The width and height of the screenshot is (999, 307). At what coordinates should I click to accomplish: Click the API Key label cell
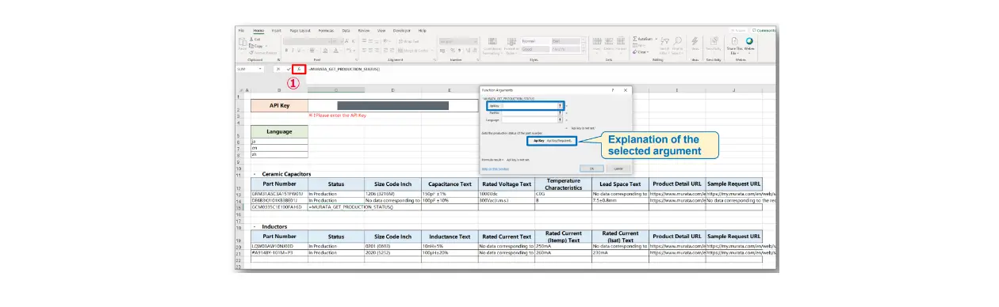[278, 104]
